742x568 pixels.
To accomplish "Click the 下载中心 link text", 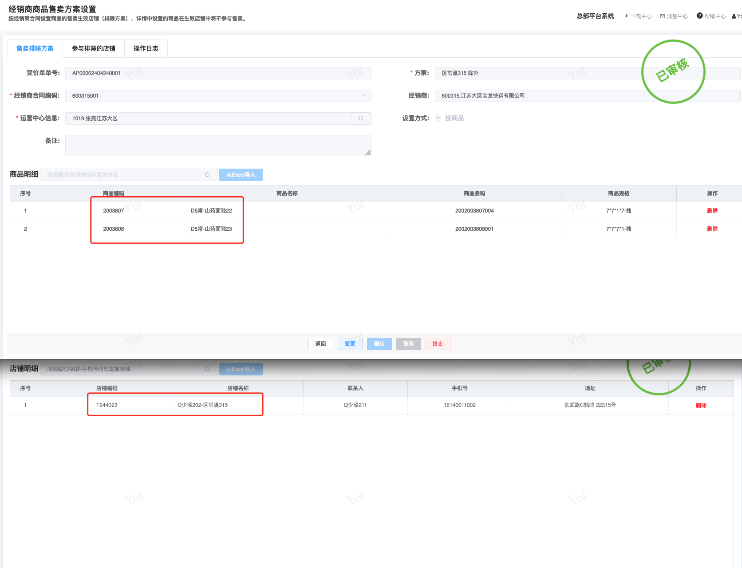I will (x=641, y=16).
